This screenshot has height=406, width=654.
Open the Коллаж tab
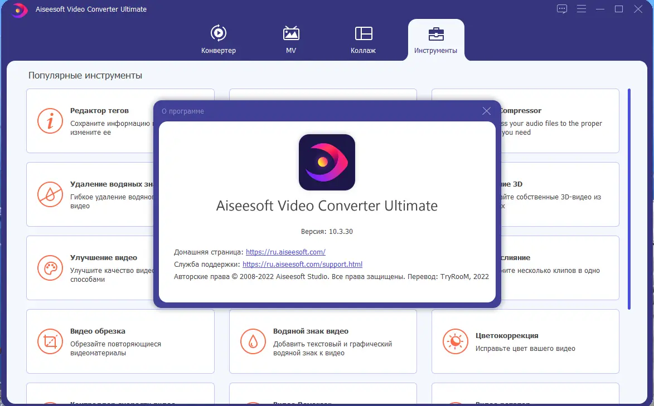pos(363,39)
